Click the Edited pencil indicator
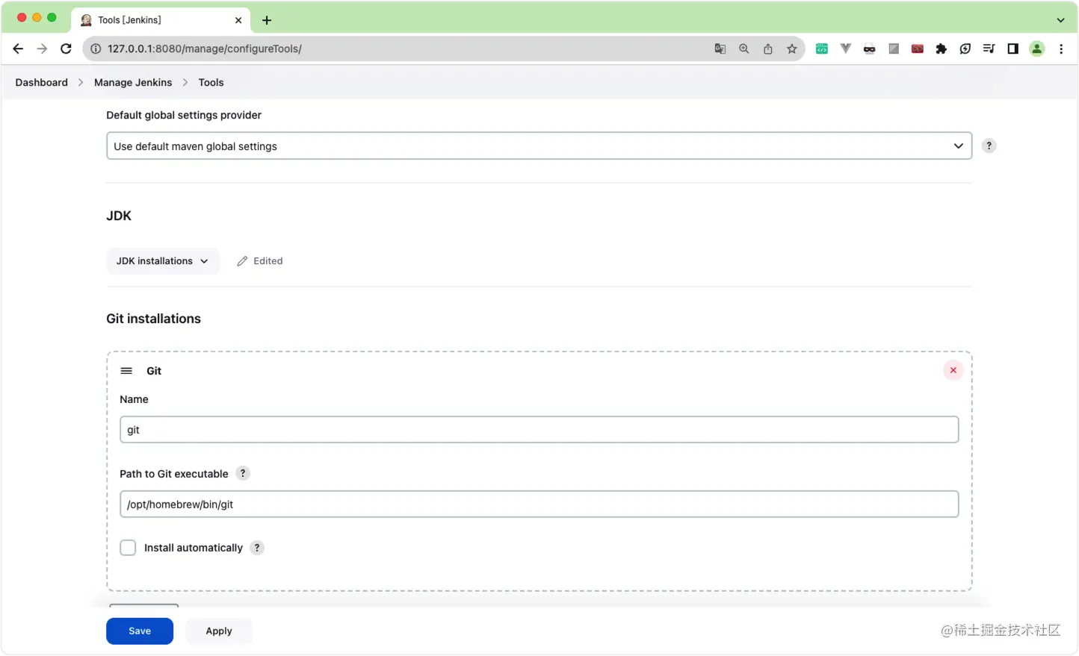Screen dimensions: 1079x656 click(x=259, y=261)
